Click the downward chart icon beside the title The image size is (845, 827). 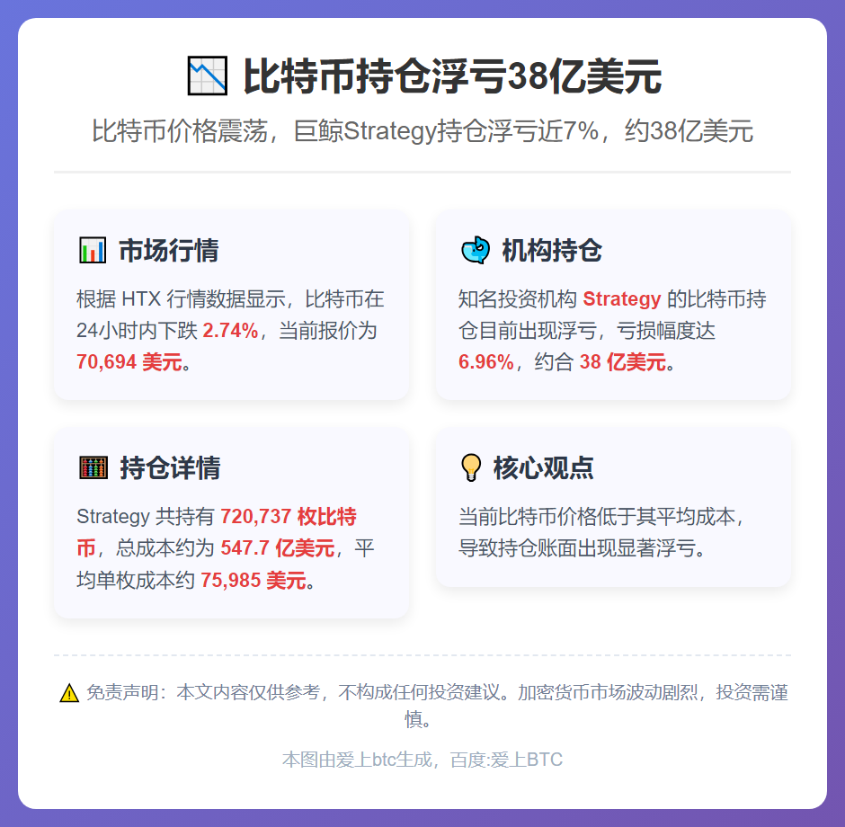point(207,76)
